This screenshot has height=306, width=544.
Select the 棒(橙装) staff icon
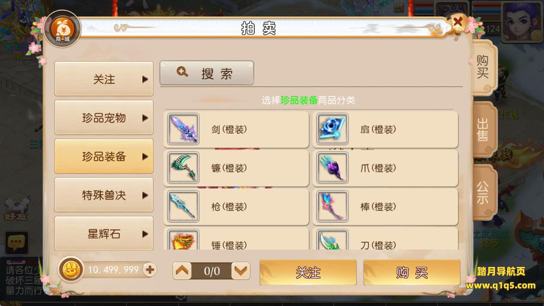click(x=332, y=207)
